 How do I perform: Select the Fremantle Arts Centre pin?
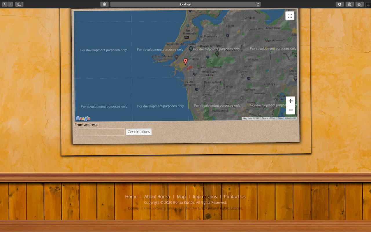[x=190, y=49]
